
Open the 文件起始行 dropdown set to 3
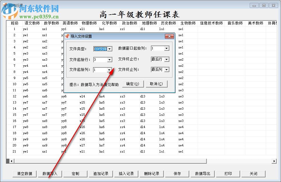click(x=110, y=59)
